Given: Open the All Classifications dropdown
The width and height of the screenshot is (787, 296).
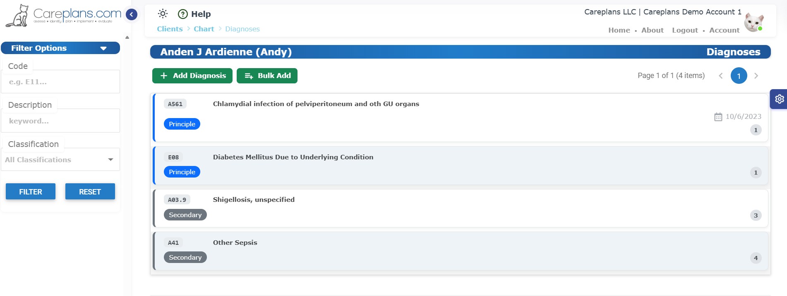Looking at the screenshot, I should [60, 160].
